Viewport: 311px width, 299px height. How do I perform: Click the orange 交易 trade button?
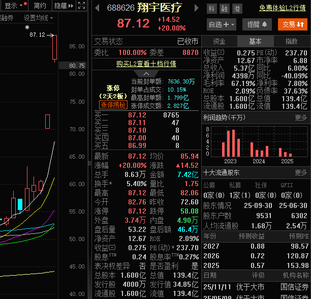coord(293,24)
